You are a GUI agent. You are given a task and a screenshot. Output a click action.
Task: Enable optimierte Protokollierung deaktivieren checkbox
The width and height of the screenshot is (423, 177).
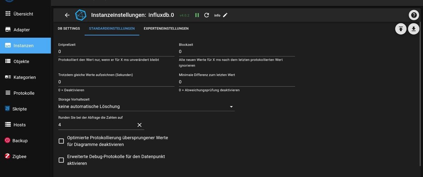pyautogui.click(x=61, y=141)
